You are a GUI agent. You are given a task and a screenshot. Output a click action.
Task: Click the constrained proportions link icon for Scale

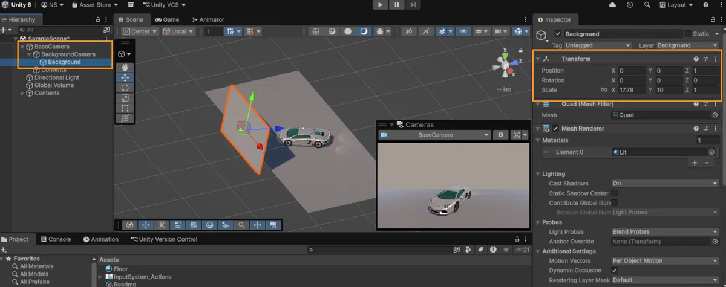(603, 90)
